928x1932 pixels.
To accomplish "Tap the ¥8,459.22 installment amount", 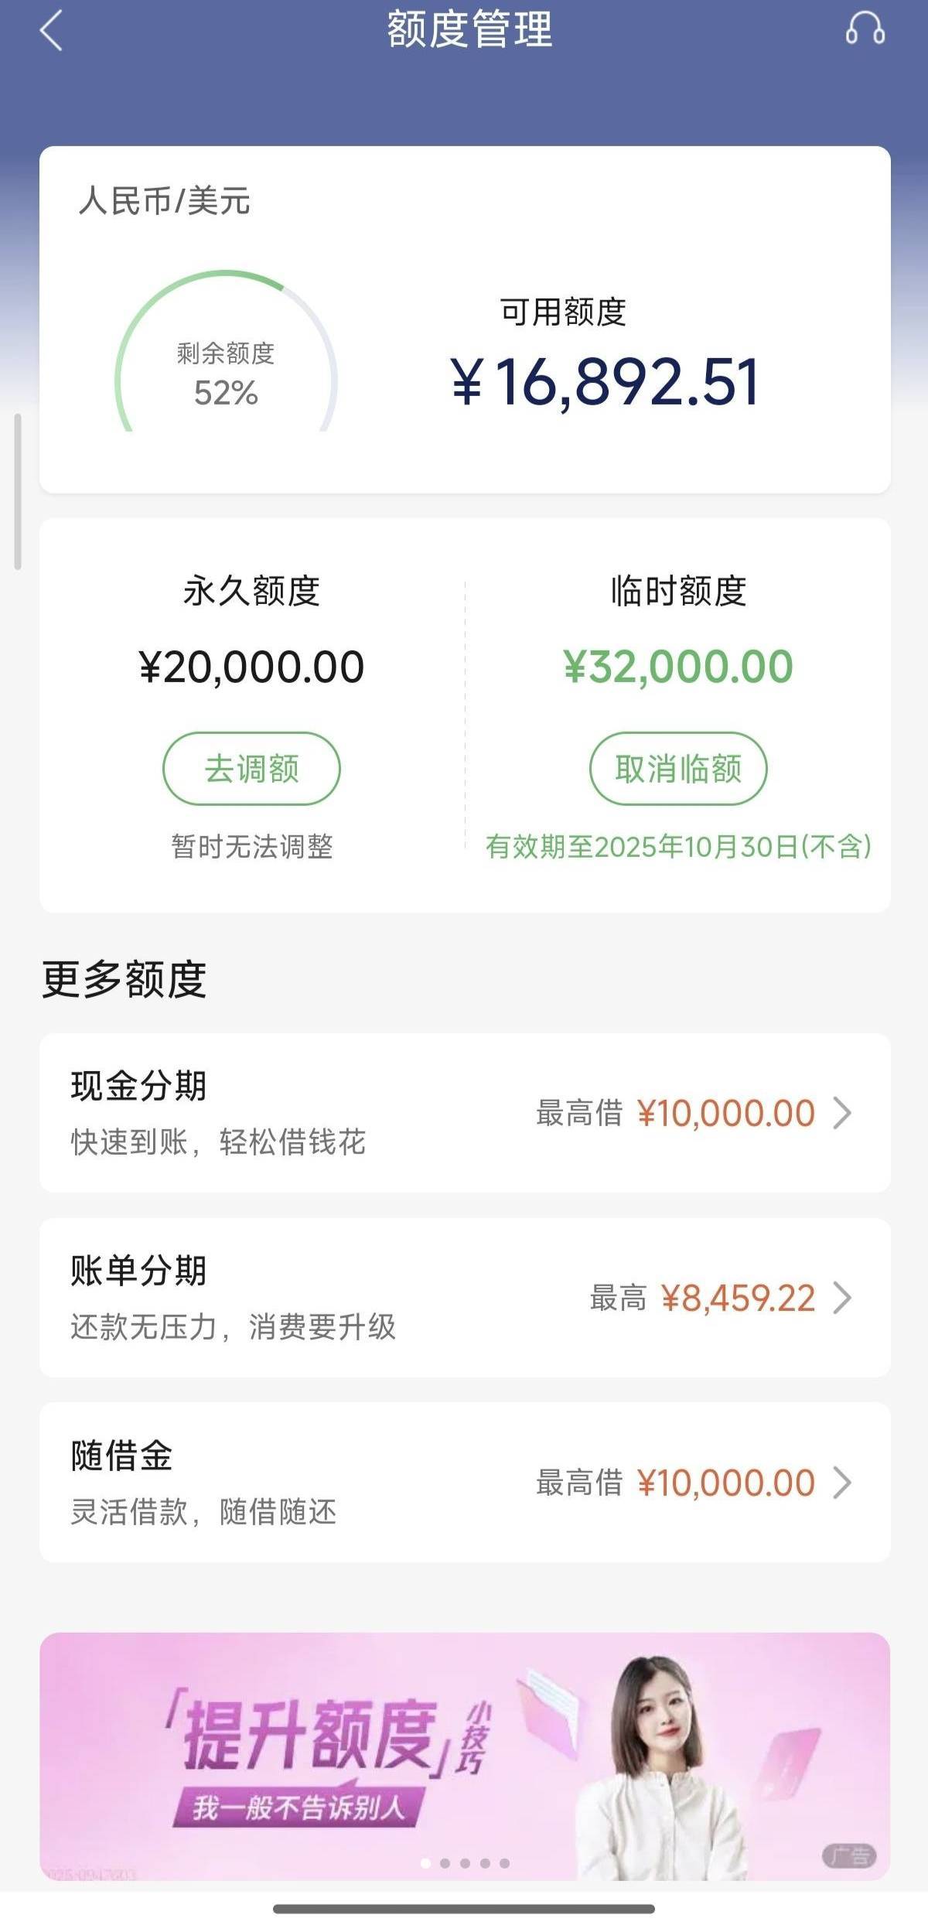I will pos(738,1299).
